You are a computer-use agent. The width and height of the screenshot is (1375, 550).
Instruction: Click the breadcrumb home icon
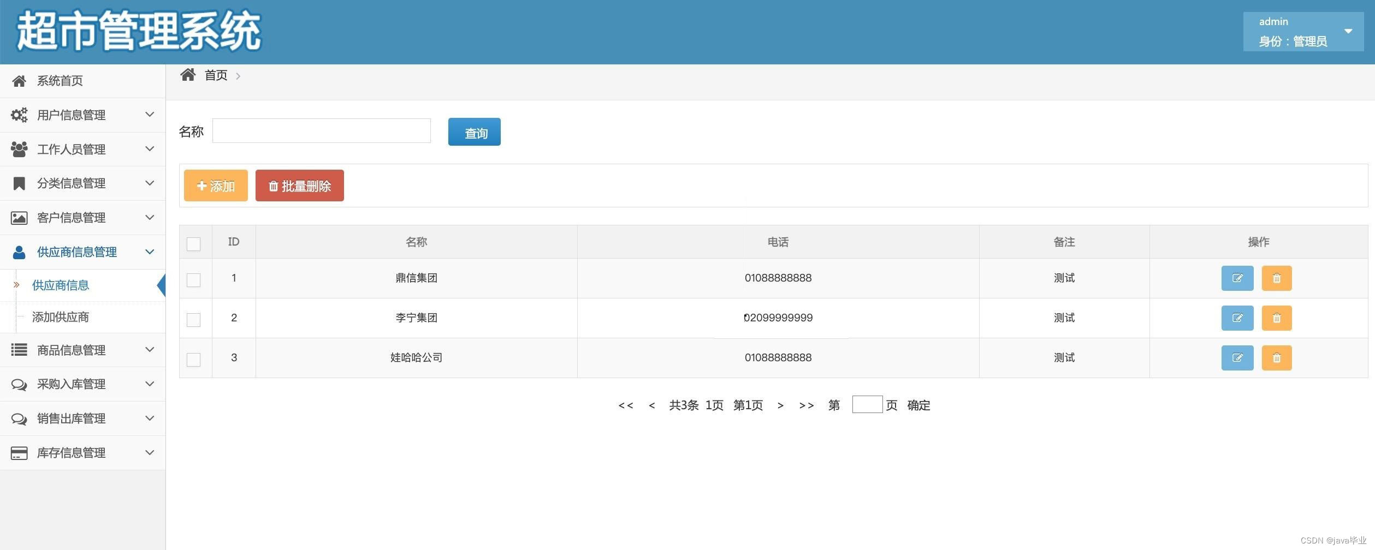point(188,75)
